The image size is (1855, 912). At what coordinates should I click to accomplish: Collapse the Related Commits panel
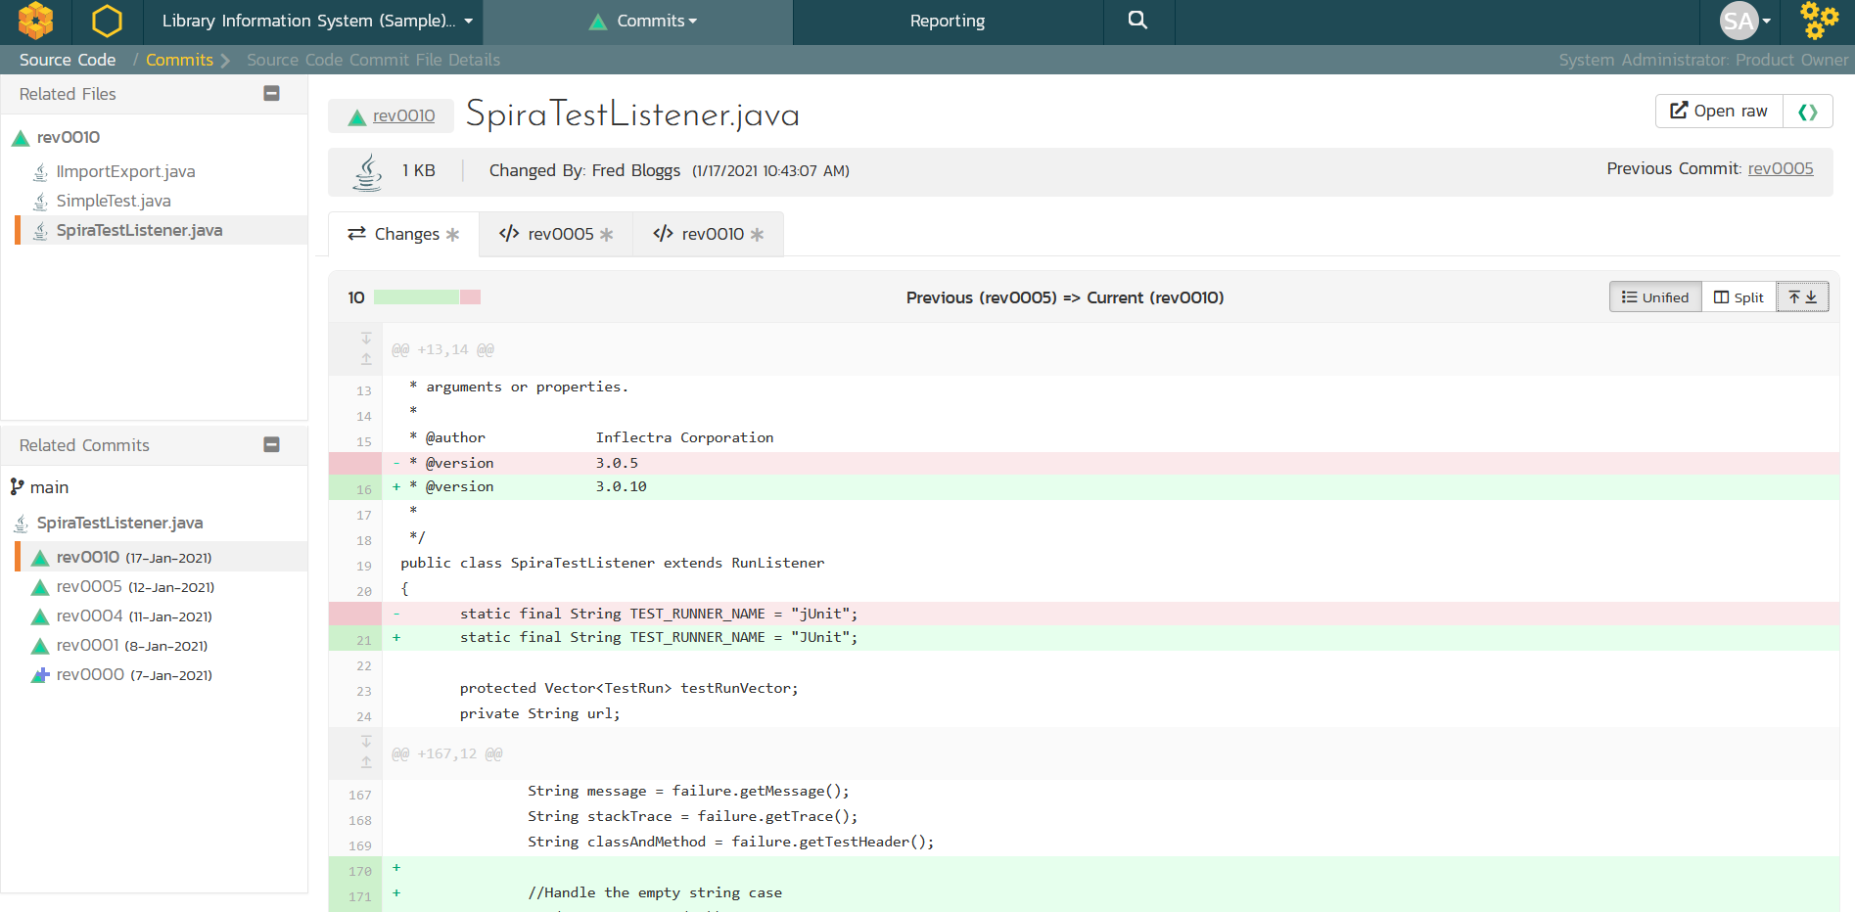[272, 445]
